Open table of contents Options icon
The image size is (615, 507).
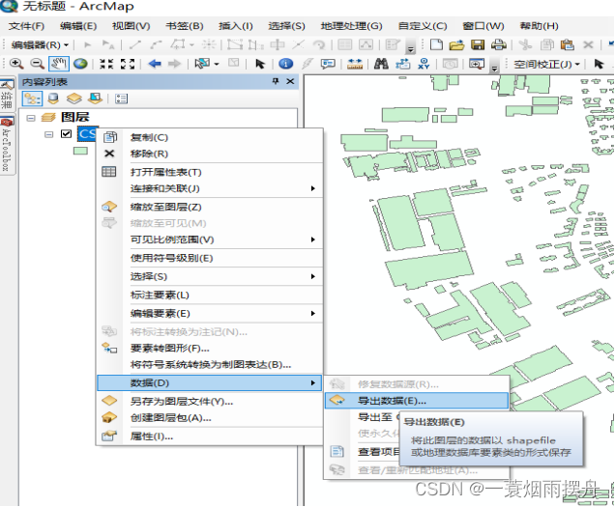pos(121,99)
